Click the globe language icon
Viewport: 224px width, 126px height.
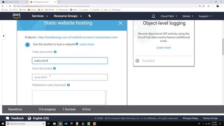coord(29,118)
